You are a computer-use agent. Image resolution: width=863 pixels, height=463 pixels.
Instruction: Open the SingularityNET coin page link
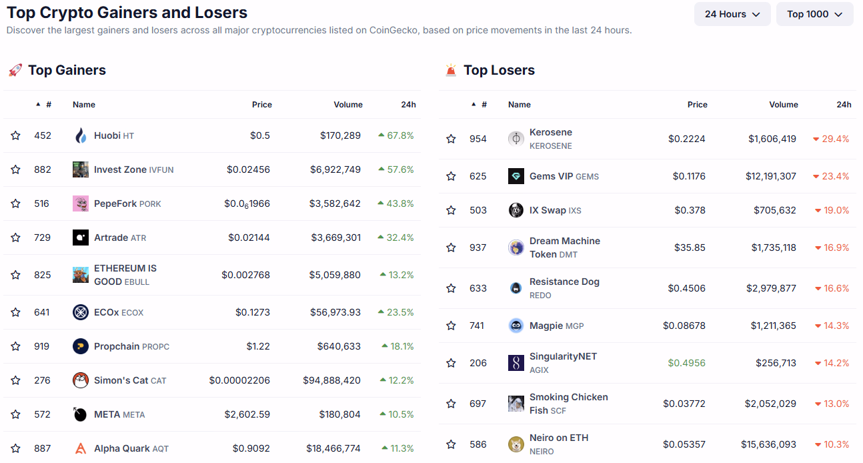click(562, 356)
